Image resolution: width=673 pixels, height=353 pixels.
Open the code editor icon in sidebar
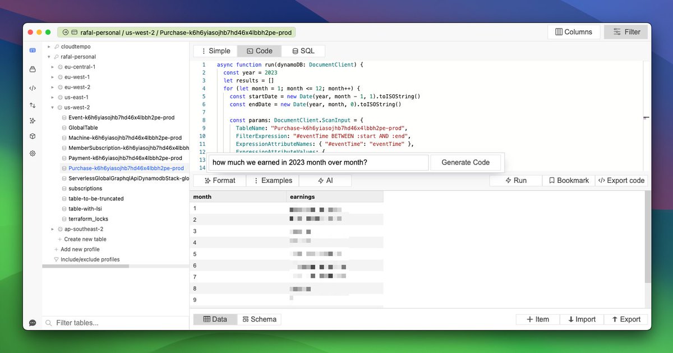[x=33, y=88]
